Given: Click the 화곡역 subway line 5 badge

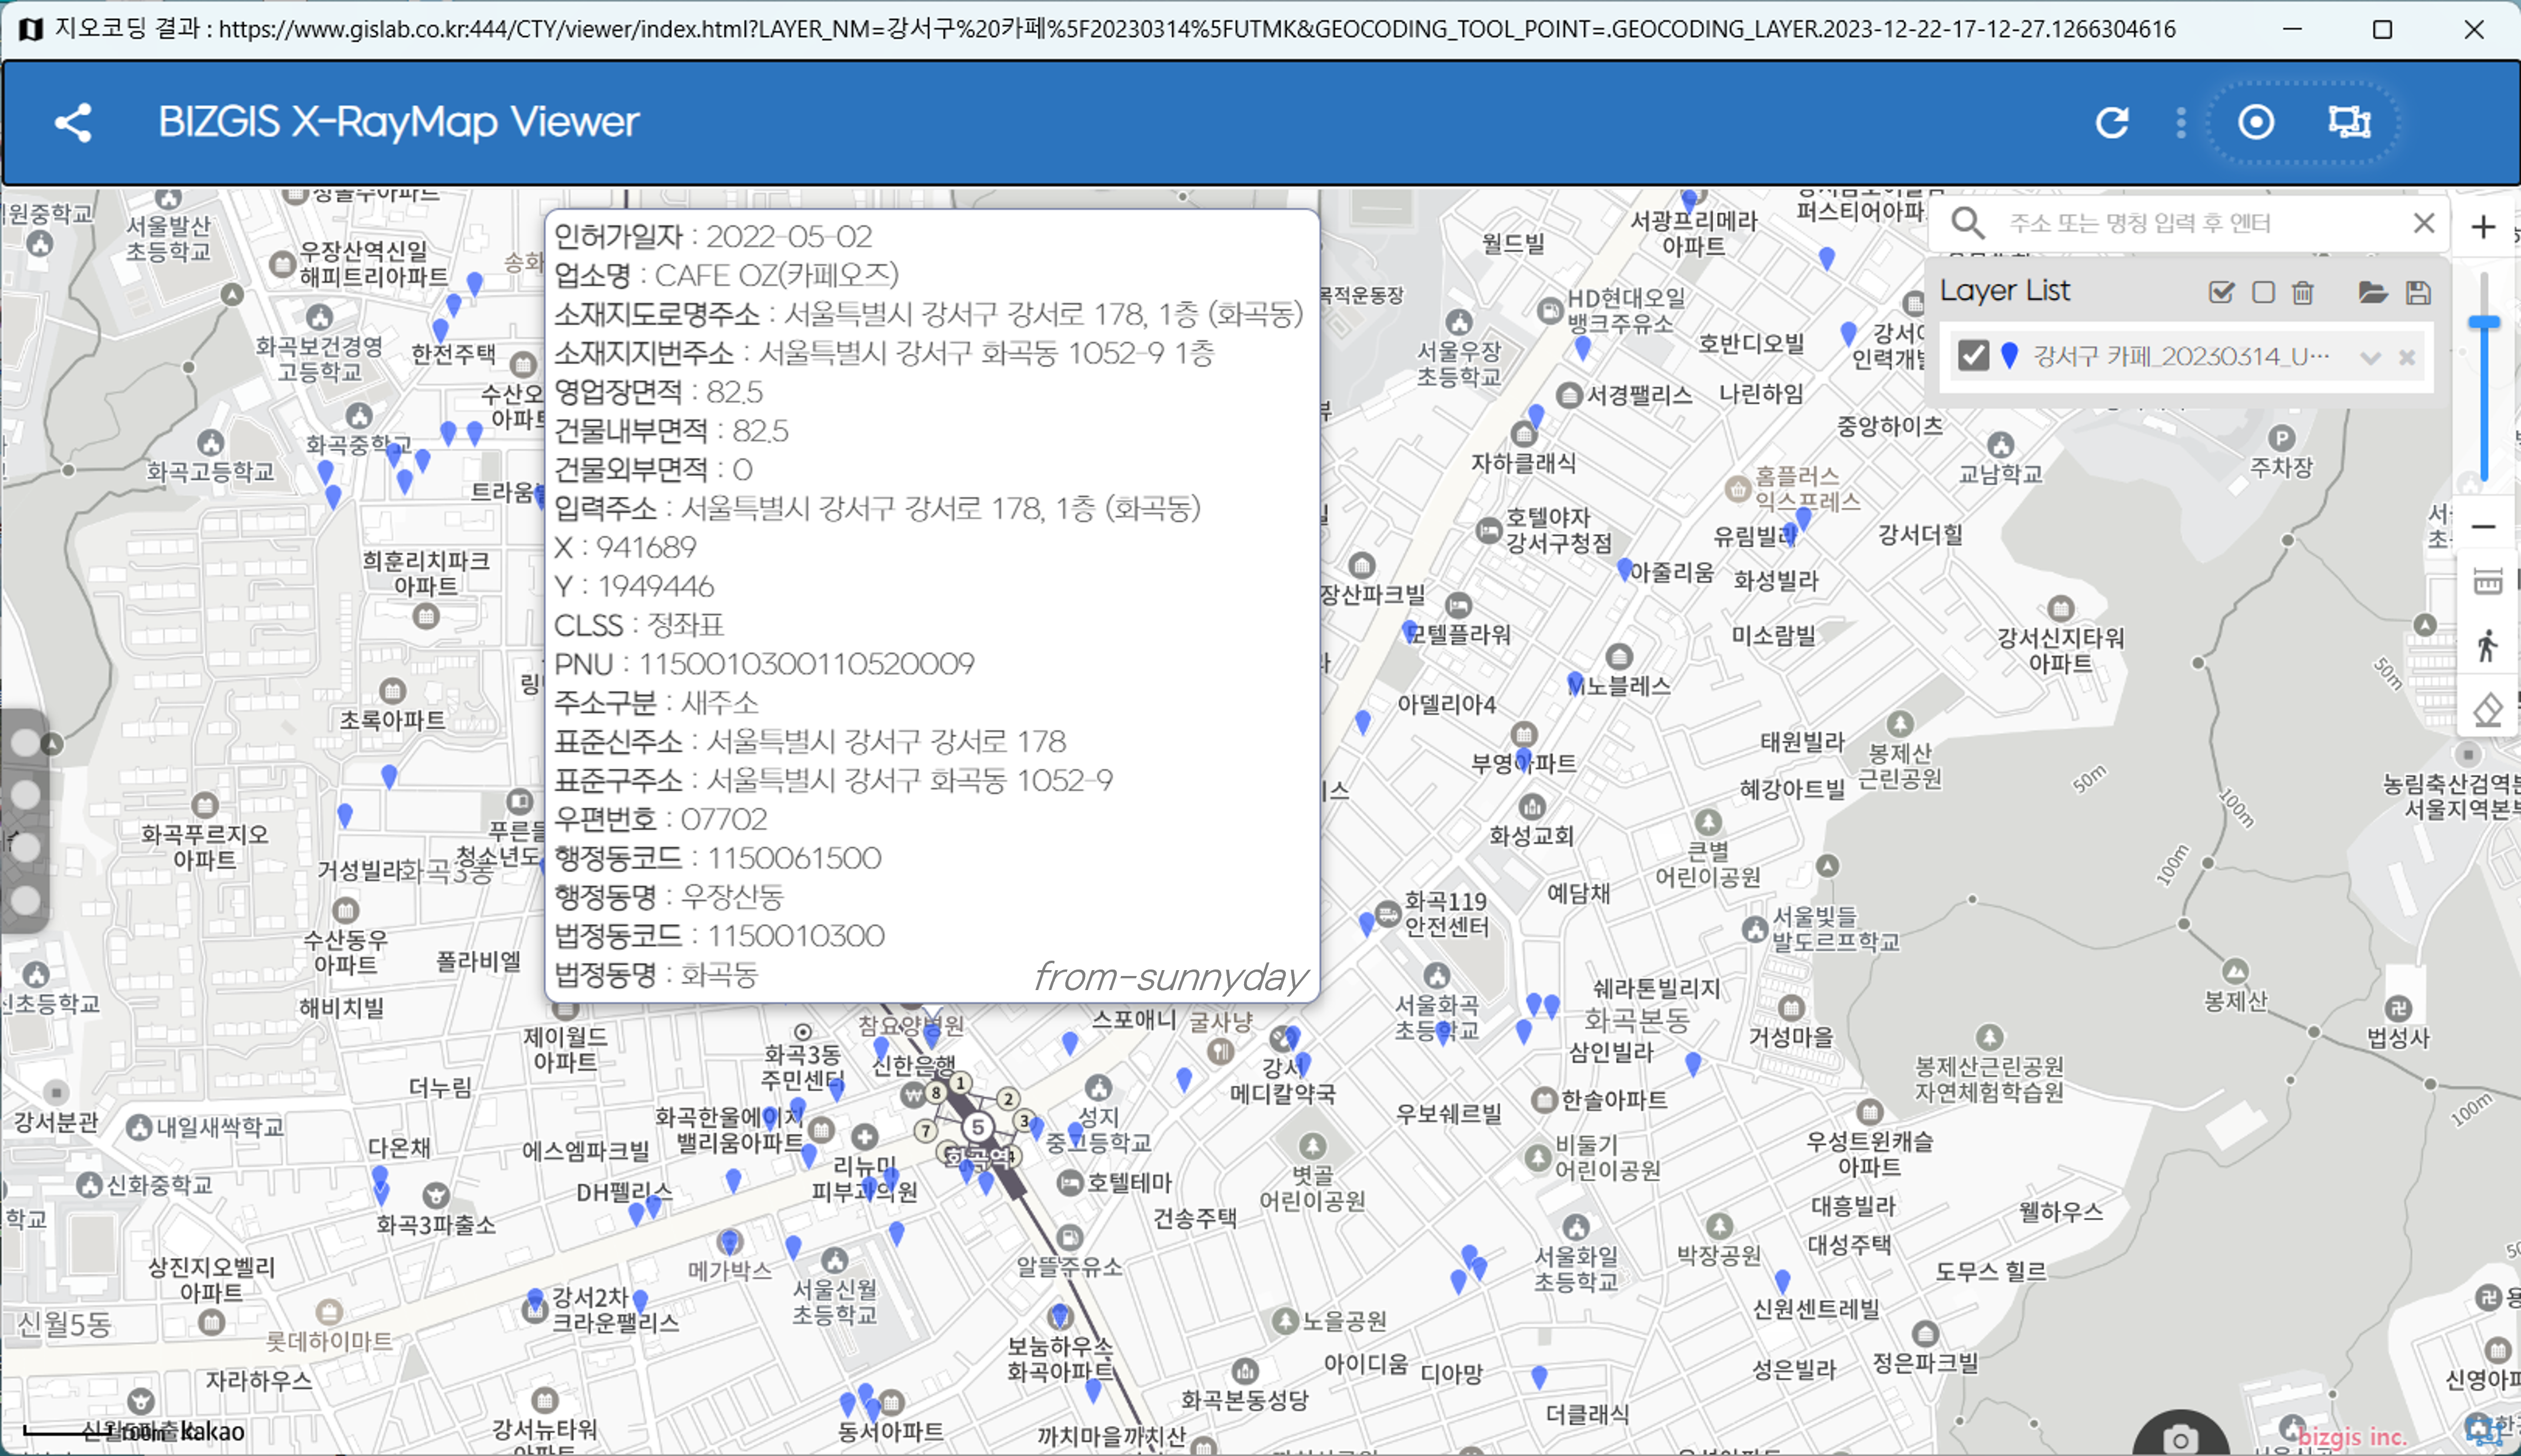Looking at the screenshot, I should pyautogui.click(x=978, y=1127).
